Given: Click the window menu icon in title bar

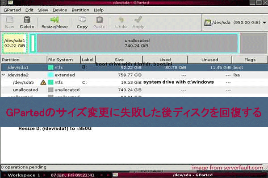Looking at the screenshot, I should click(10, 2).
